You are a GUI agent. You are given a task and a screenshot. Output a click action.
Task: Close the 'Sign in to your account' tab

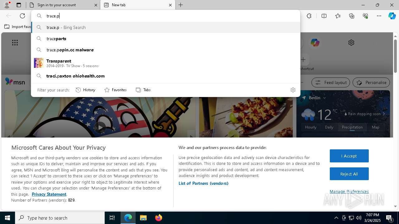(96, 5)
